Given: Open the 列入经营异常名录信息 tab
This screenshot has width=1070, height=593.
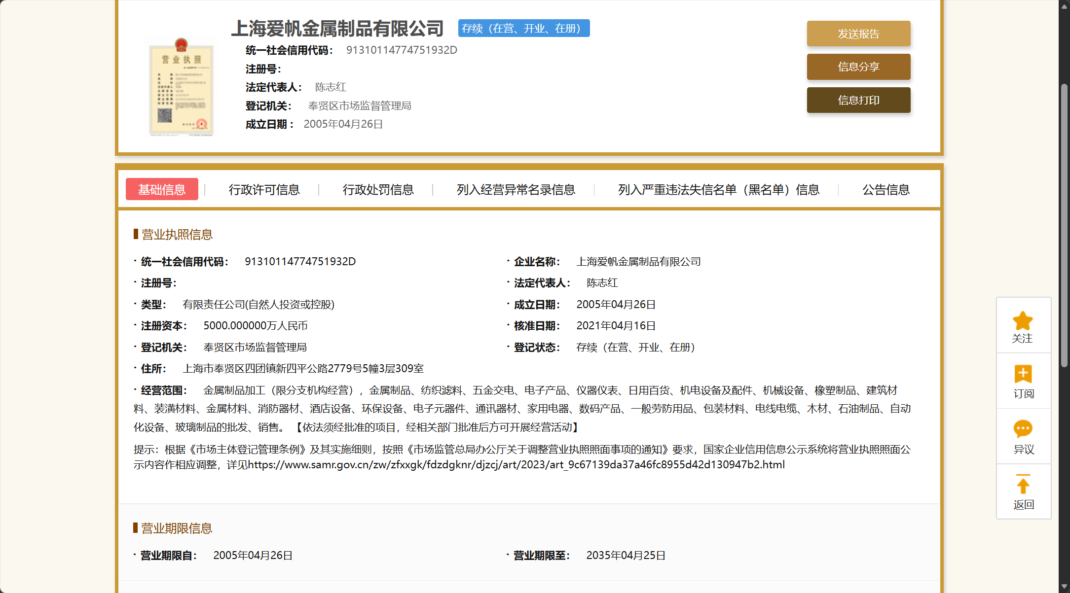Looking at the screenshot, I should [x=516, y=190].
